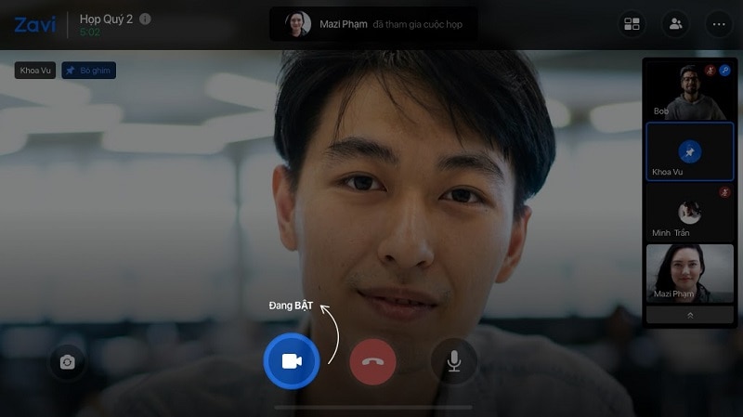Viewport: 743px width, 417px height.
Task: Click the pin icon on Khoa Vu's tile
Action: 689,151
